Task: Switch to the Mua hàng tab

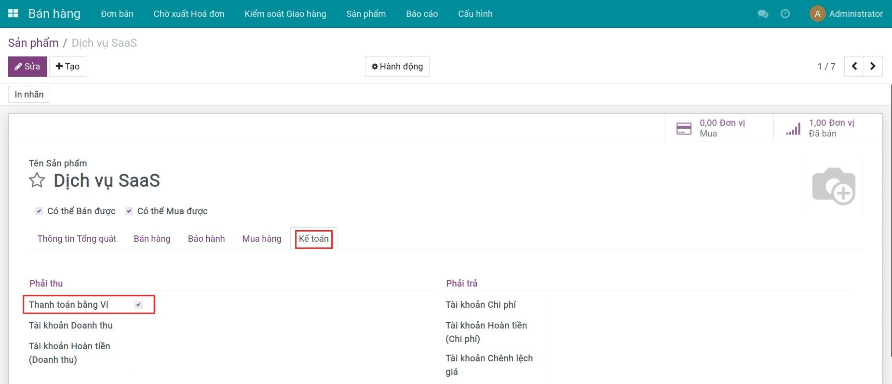Action: coord(261,239)
